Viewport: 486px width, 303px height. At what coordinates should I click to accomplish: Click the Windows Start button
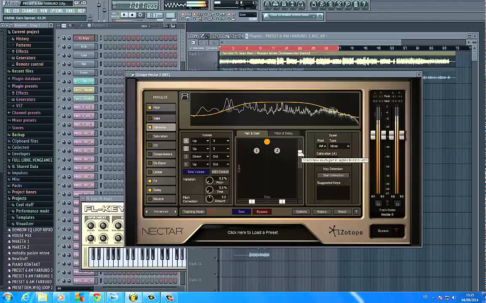tap(8, 298)
